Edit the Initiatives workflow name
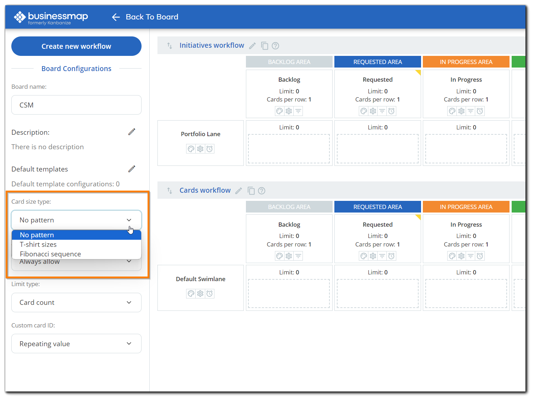 (x=252, y=46)
